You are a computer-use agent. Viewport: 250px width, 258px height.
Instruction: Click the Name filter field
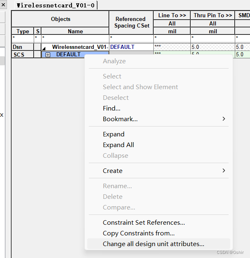pyautogui.click(x=75, y=38)
